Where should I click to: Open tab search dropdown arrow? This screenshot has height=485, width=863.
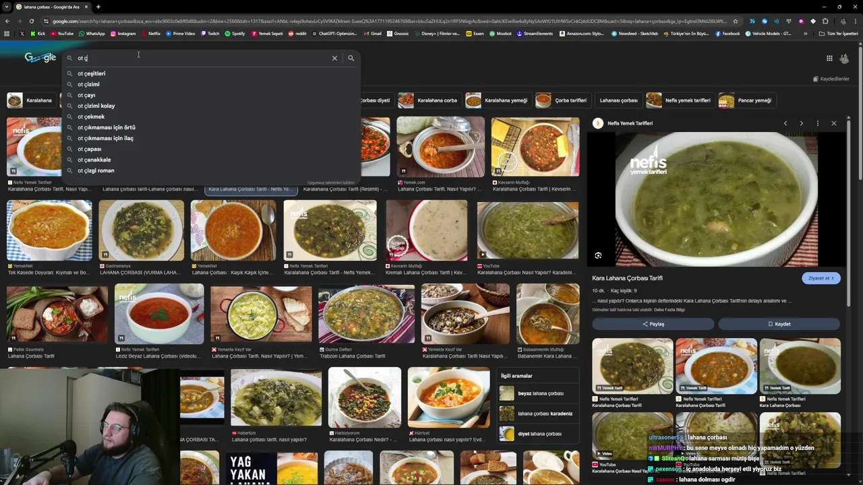point(7,7)
